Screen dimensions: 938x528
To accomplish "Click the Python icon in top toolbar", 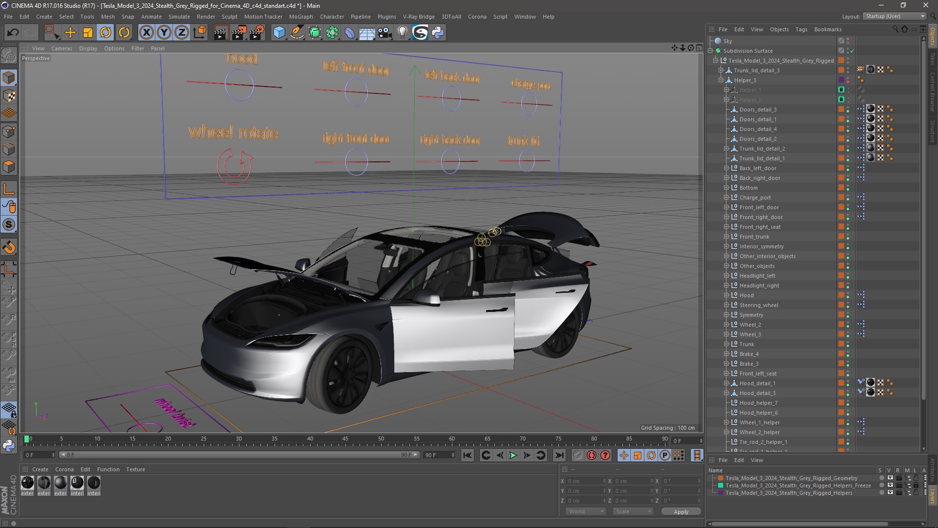I will (438, 32).
